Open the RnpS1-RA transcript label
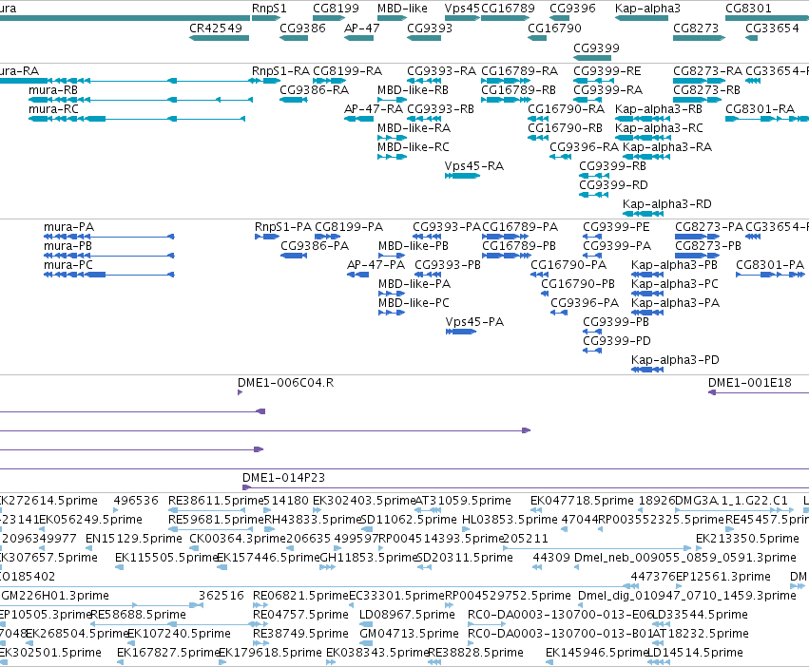Viewport: 809px width, 667px height. pos(280,71)
